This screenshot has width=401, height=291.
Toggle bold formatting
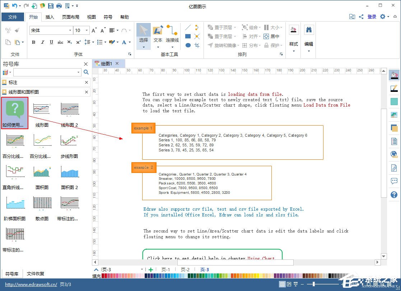click(x=34, y=42)
